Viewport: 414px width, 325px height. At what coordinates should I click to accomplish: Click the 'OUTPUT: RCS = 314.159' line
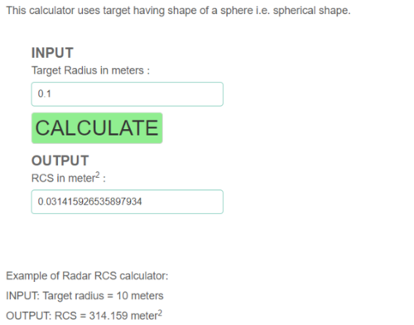coord(84,315)
